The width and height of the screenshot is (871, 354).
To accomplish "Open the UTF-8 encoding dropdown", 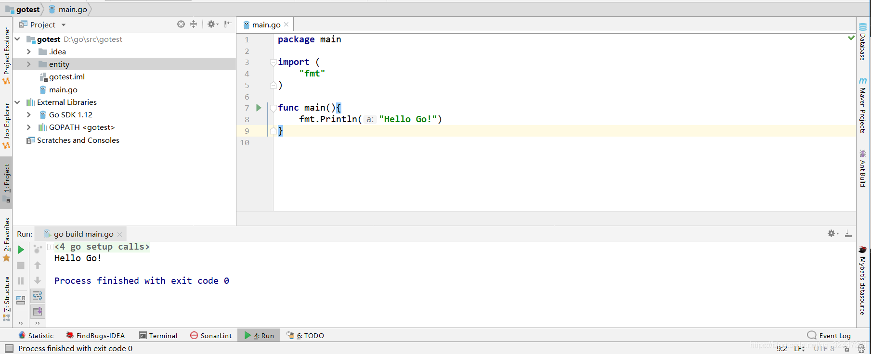I will pos(824,349).
